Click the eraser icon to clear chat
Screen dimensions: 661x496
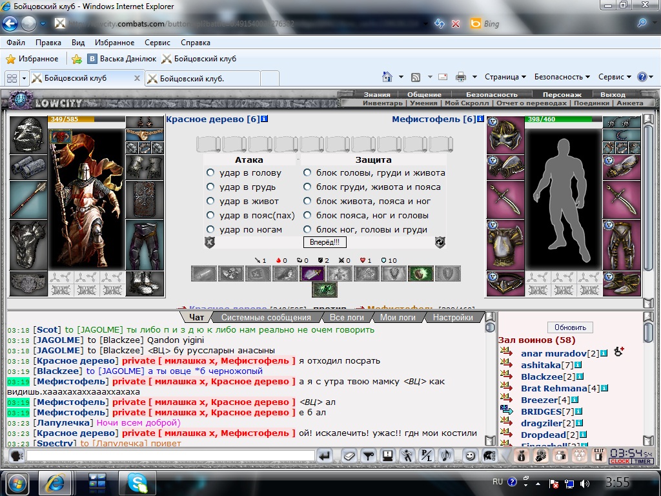(x=349, y=456)
